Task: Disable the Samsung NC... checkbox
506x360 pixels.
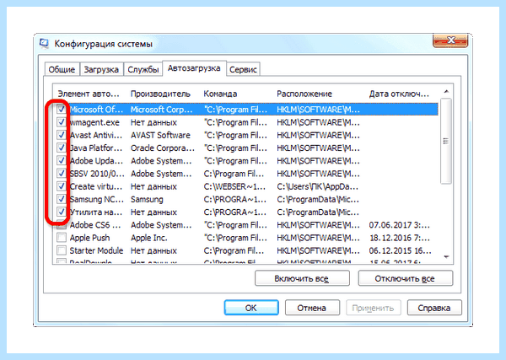Action: (x=62, y=199)
